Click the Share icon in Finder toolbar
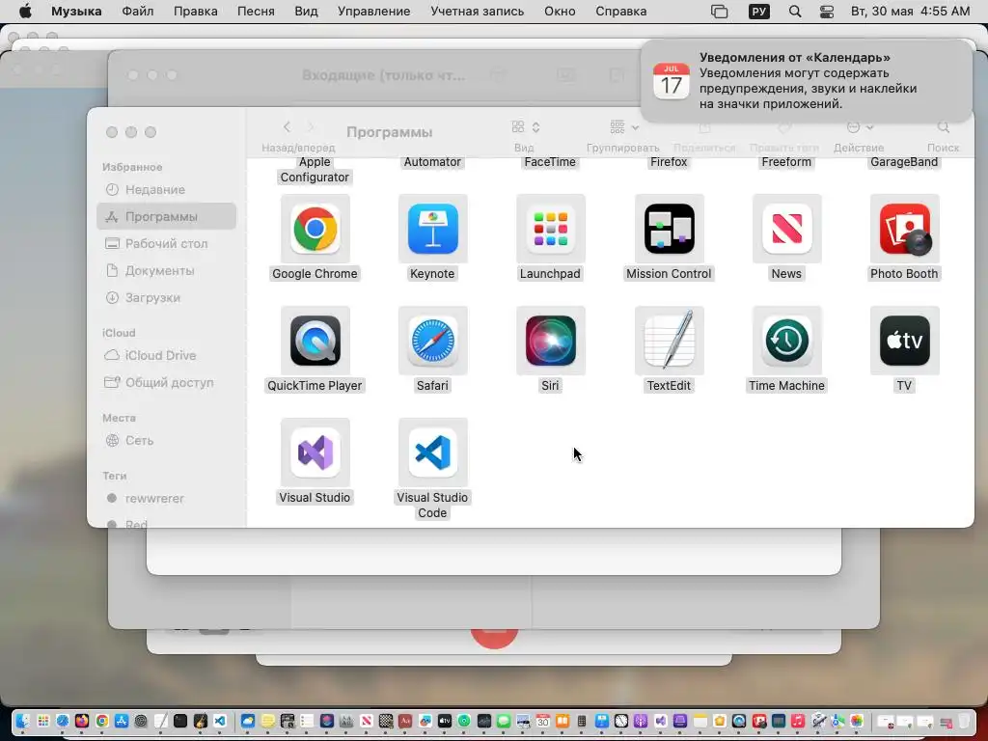 pyautogui.click(x=704, y=127)
